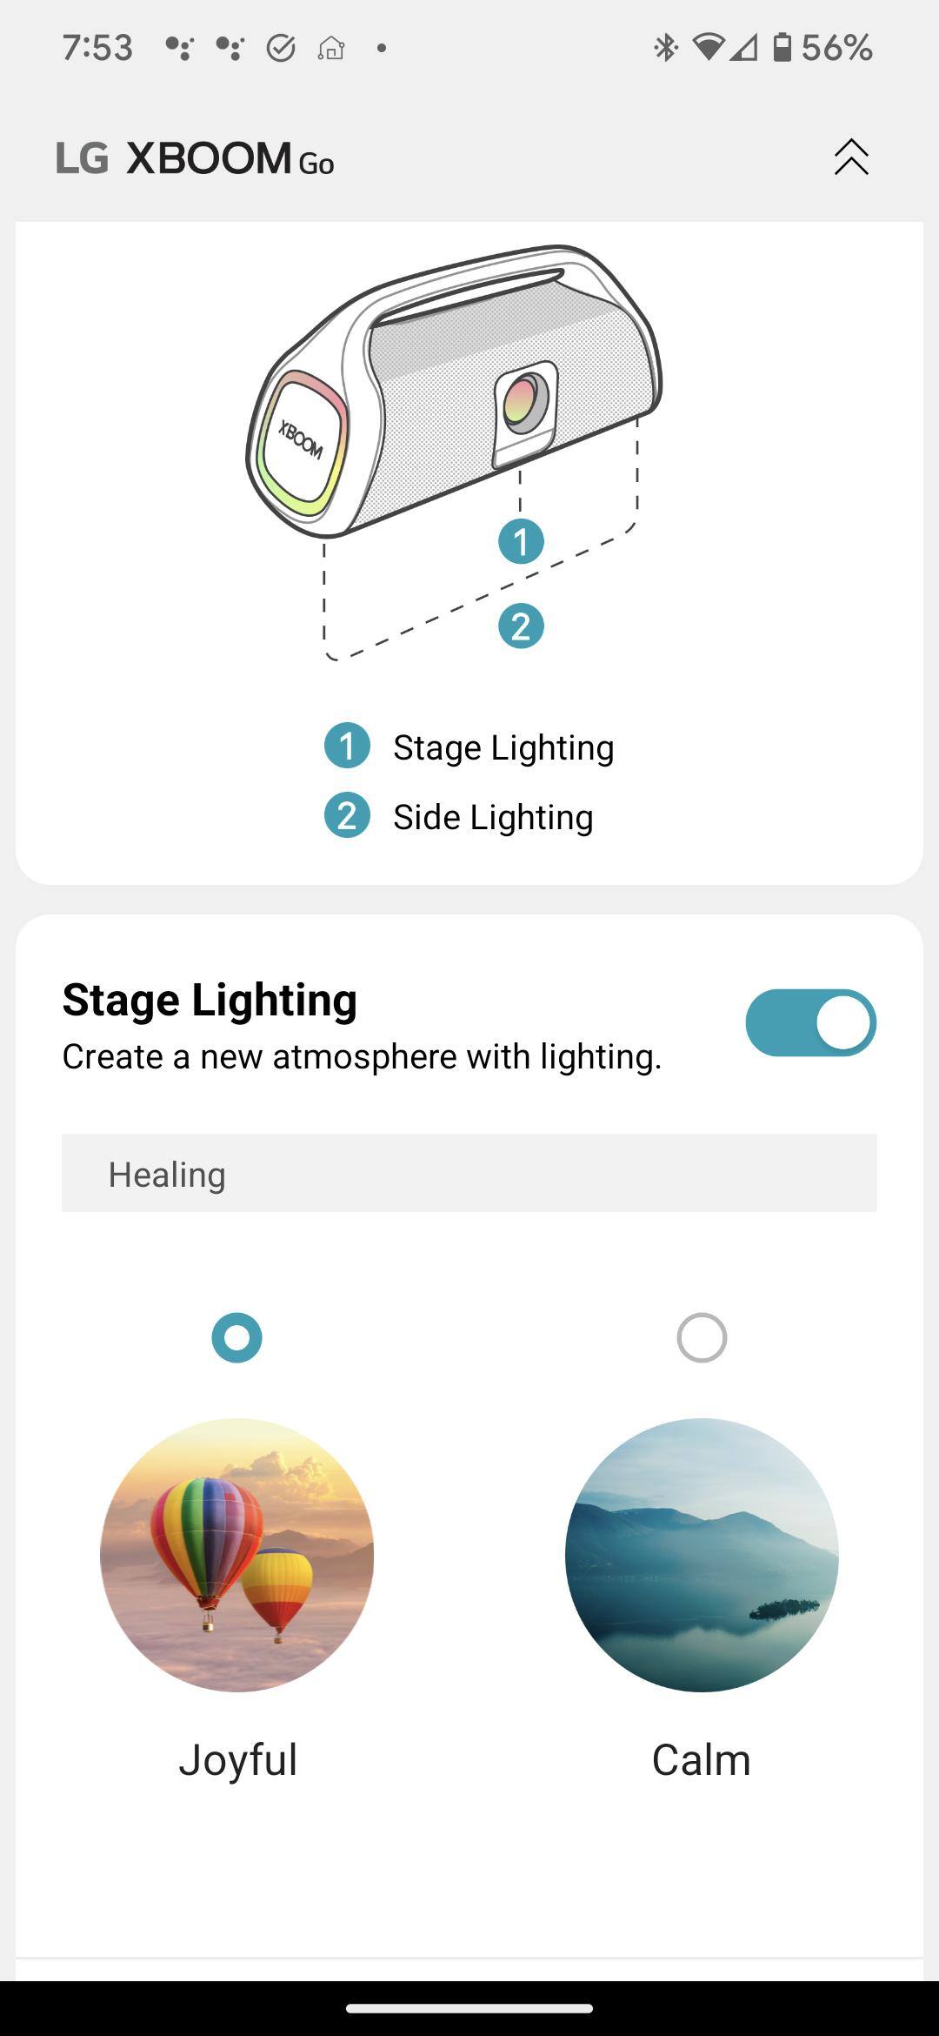Tap the Calm label text
Image resolution: width=939 pixels, height=2036 pixels.
(x=702, y=1760)
